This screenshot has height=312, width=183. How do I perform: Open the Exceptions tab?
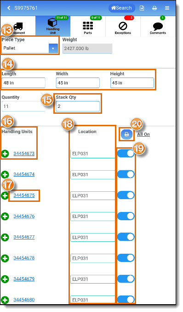coord(123,27)
